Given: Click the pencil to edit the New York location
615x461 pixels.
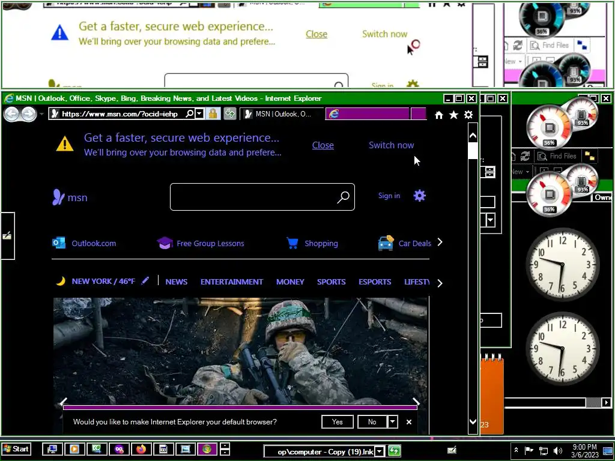Looking at the screenshot, I should tap(145, 281).
